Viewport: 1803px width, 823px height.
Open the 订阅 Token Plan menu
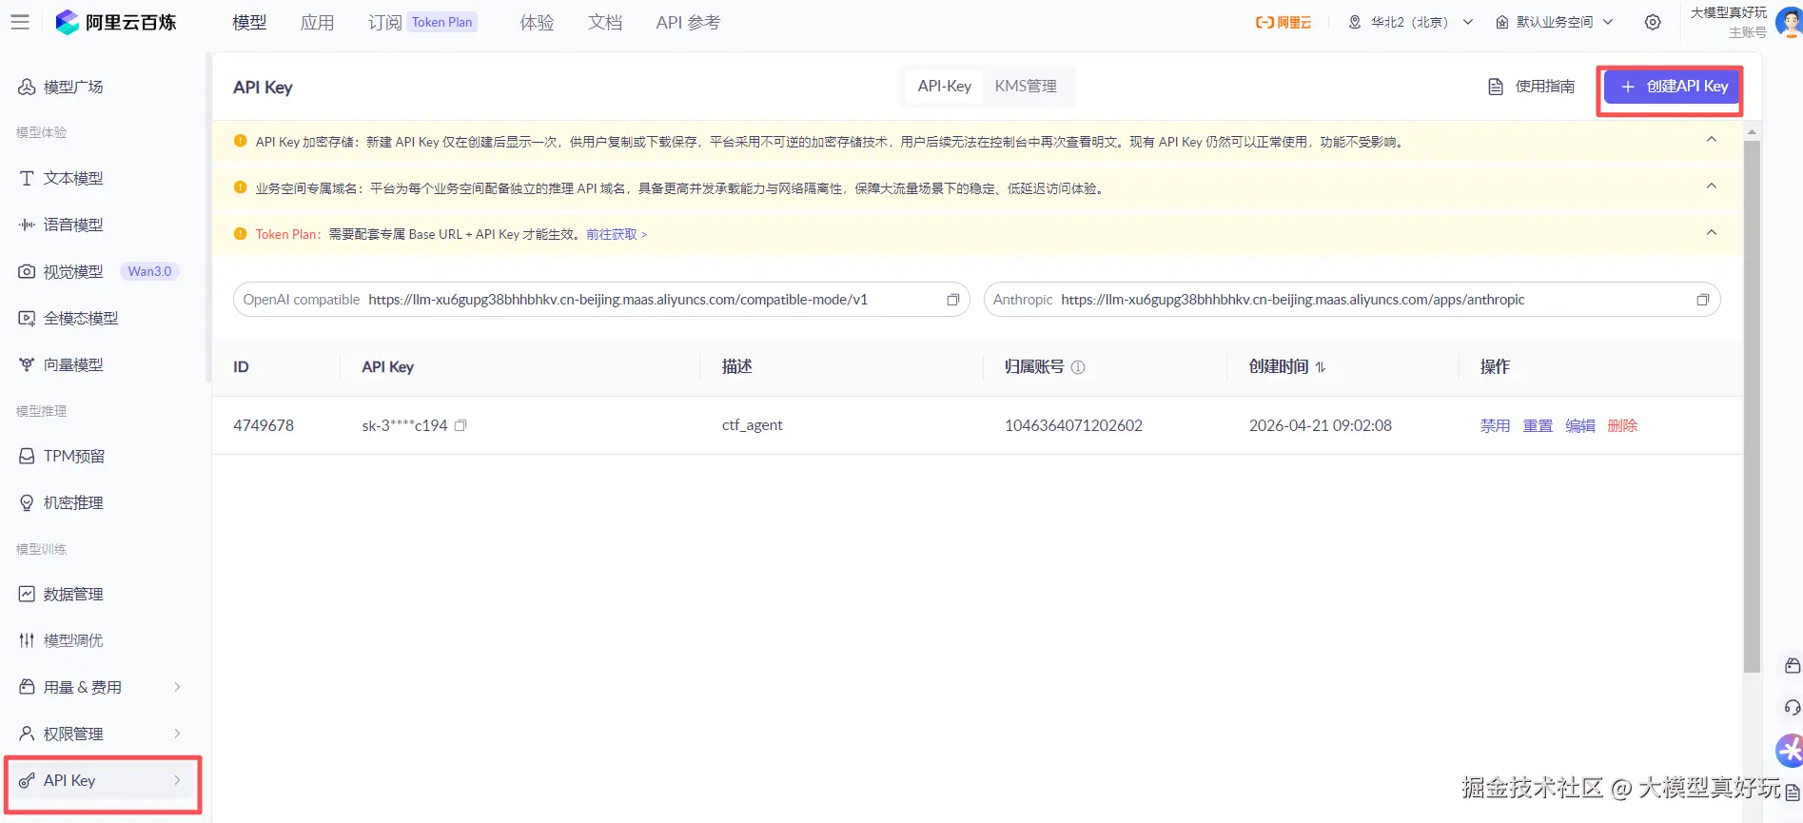pos(421,22)
